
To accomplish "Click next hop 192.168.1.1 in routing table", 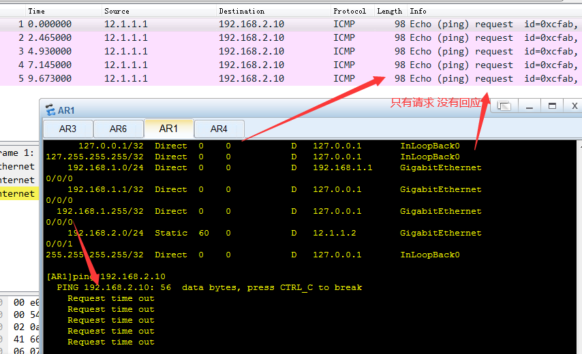I will 342,167.
